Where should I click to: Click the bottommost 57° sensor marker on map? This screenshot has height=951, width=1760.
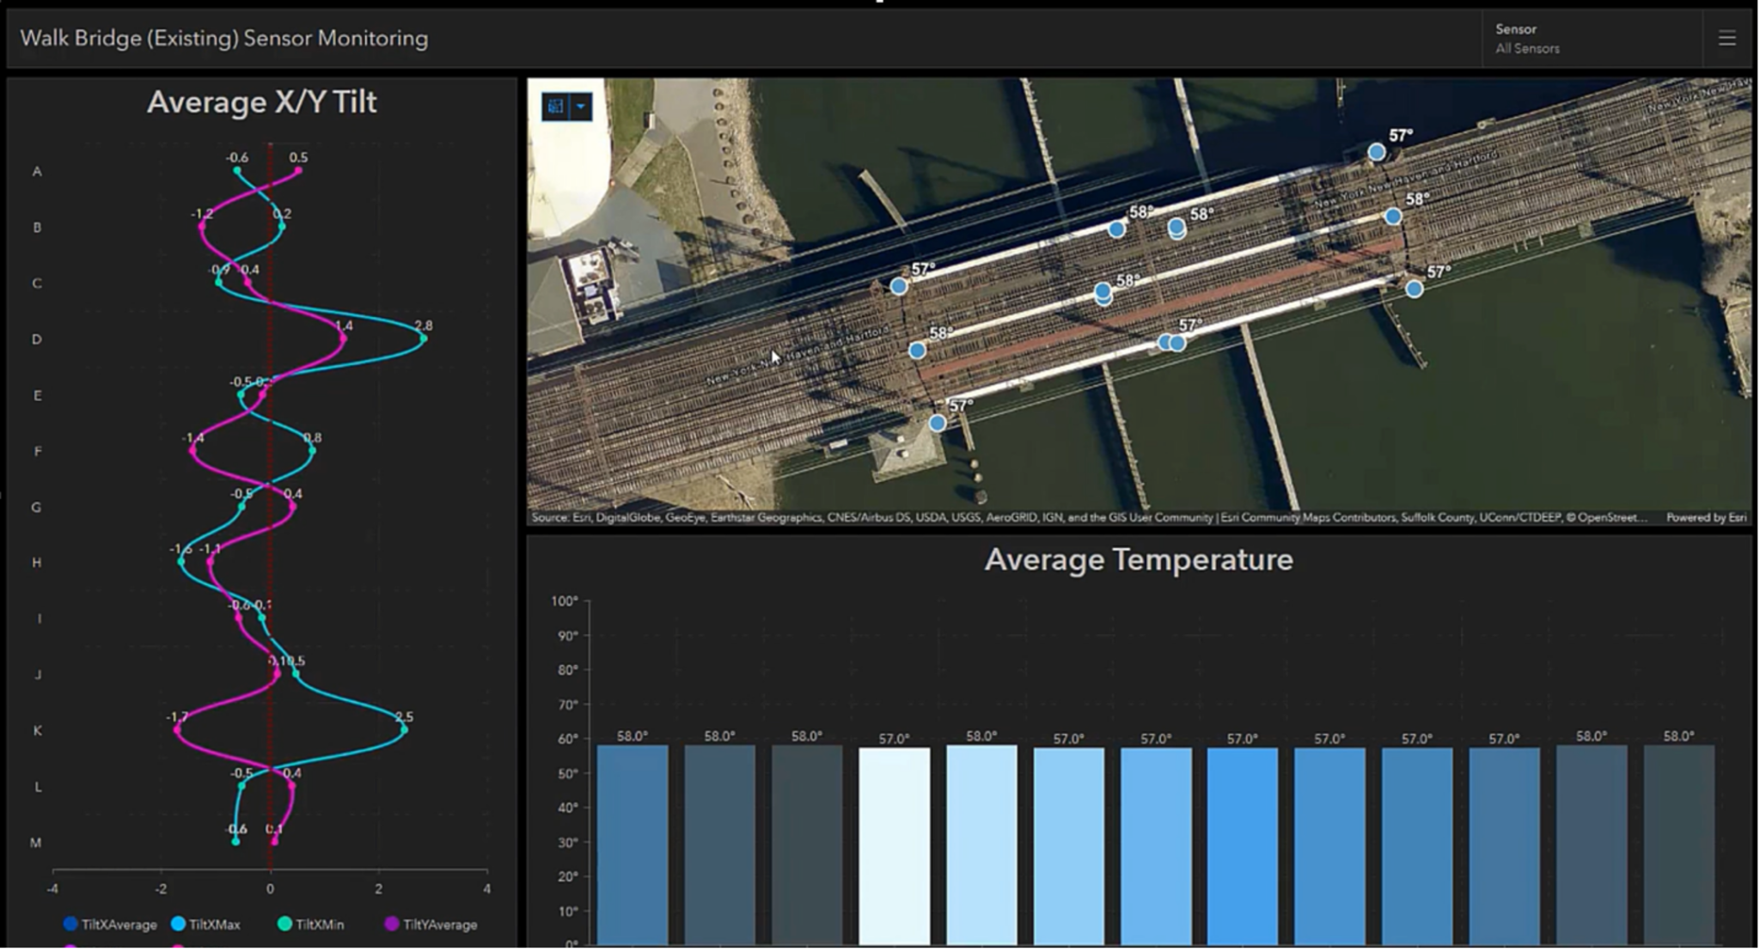938,423
